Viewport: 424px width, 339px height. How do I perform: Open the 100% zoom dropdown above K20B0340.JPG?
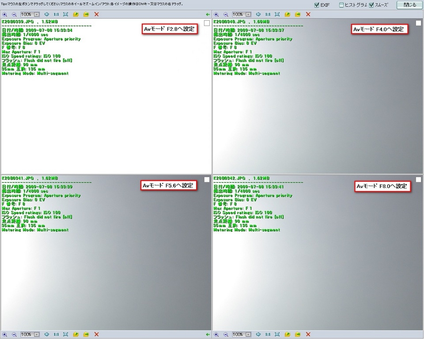coord(248,14)
